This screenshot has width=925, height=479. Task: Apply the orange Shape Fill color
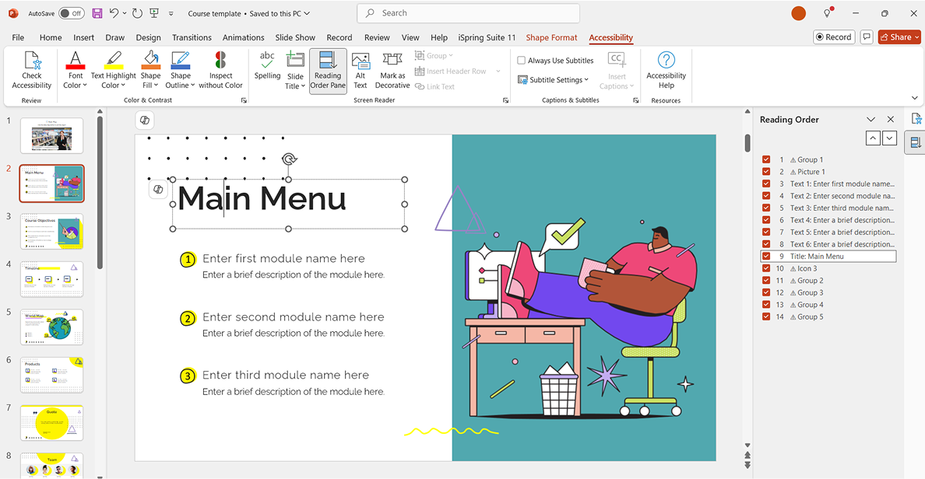click(150, 60)
